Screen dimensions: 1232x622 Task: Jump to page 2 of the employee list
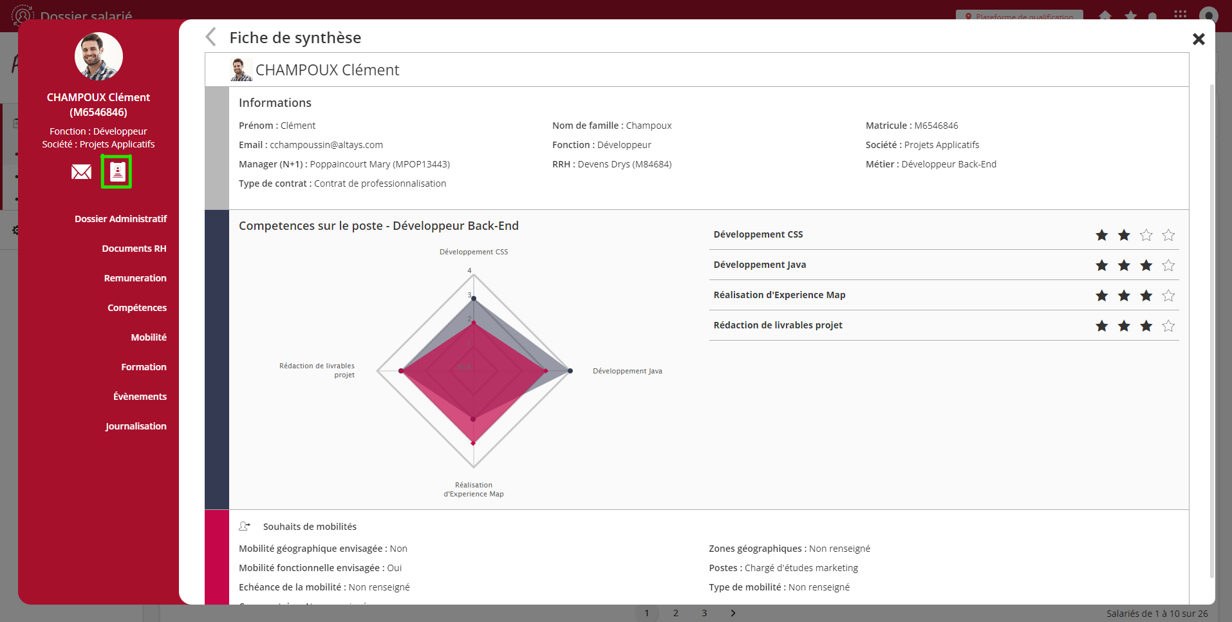pyautogui.click(x=675, y=613)
